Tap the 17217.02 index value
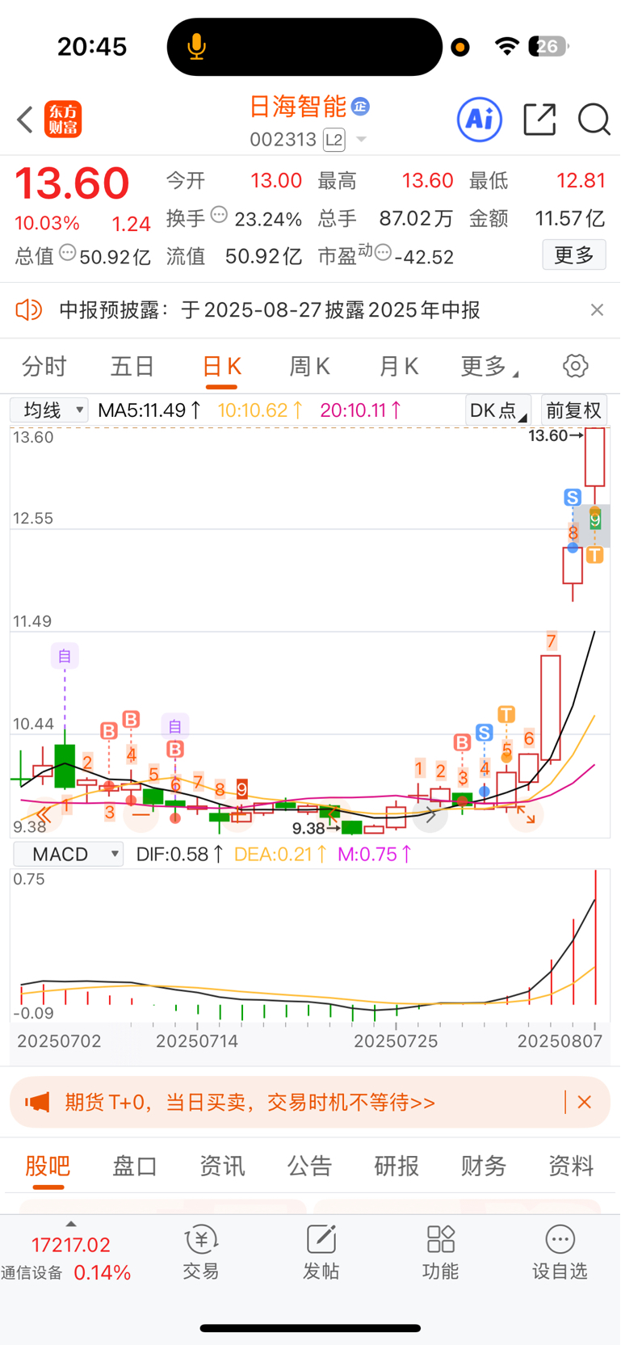 pyautogui.click(x=70, y=1245)
